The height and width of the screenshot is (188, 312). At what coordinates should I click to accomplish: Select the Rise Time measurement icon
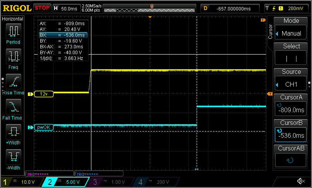13,82
